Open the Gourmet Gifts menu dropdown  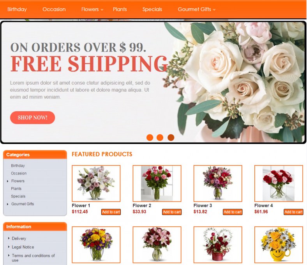pos(196,9)
